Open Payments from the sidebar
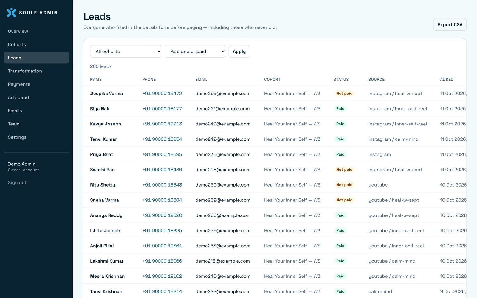The height and width of the screenshot is (298, 477). coord(36,84)
